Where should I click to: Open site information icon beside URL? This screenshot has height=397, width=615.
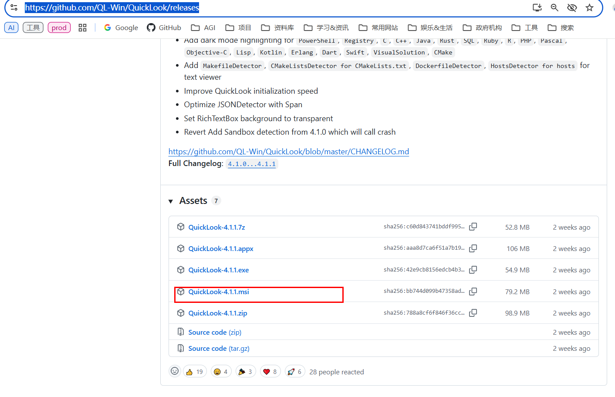point(14,7)
